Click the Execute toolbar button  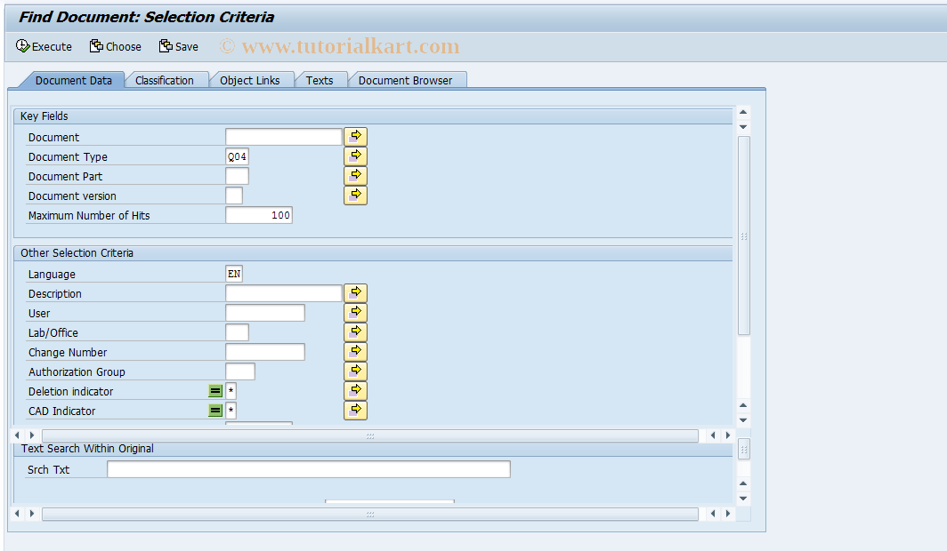[44, 46]
